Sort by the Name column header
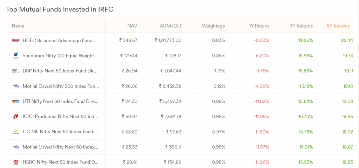The height and width of the screenshot is (168, 359). click(18, 26)
